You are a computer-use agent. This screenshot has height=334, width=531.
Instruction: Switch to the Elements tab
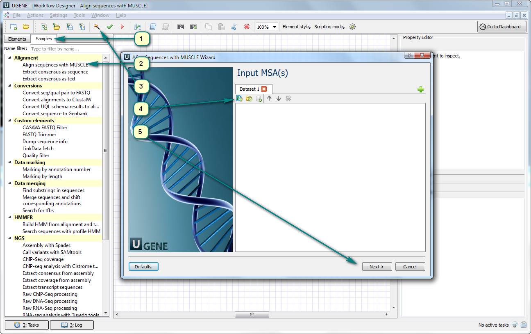coord(17,39)
